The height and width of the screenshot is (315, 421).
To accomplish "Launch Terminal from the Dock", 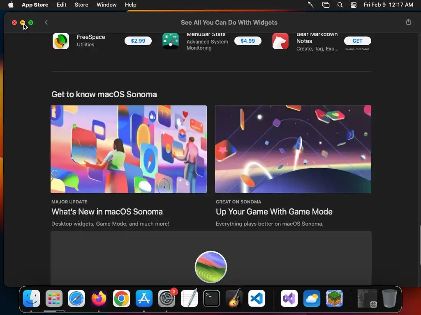I will coord(211,298).
